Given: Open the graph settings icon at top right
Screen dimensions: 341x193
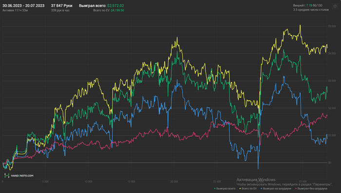Looking at the screenshot, I should point(335,6).
